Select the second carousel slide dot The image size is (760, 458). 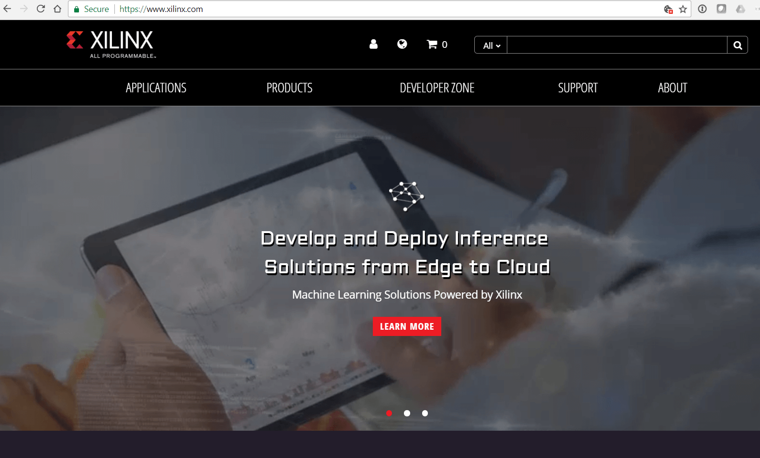[407, 413]
